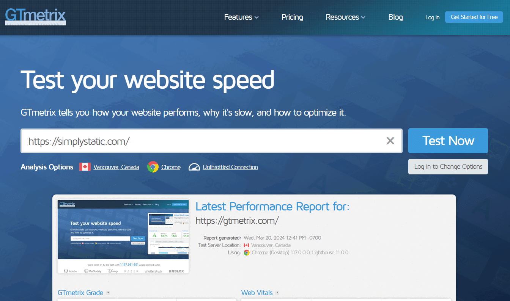Follow the https://gtmetrix.com/ report link

tap(237, 220)
